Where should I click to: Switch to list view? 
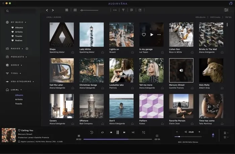pyautogui.click(x=75, y=10)
